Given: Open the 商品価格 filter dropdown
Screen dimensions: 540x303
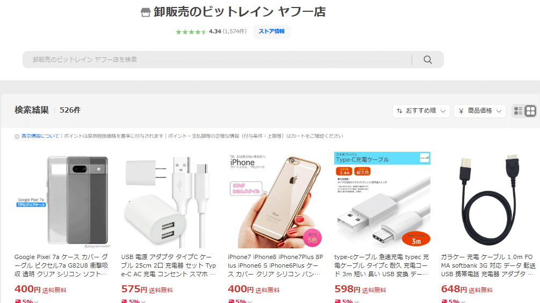Looking at the screenshot, I should [x=480, y=111].
